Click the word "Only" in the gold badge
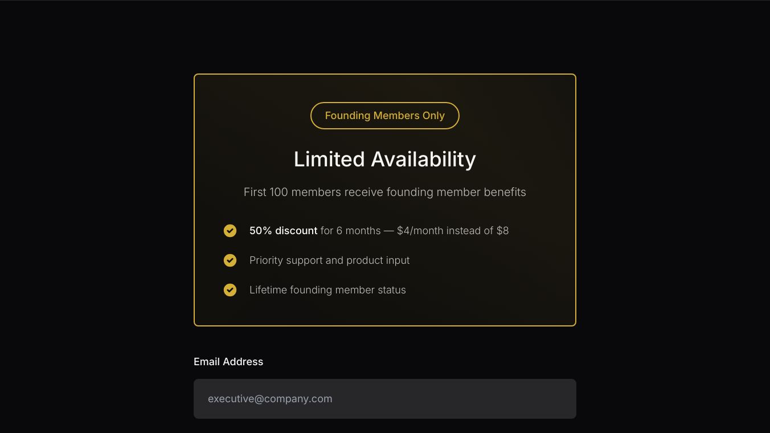Image resolution: width=770 pixels, height=433 pixels. pos(433,116)
